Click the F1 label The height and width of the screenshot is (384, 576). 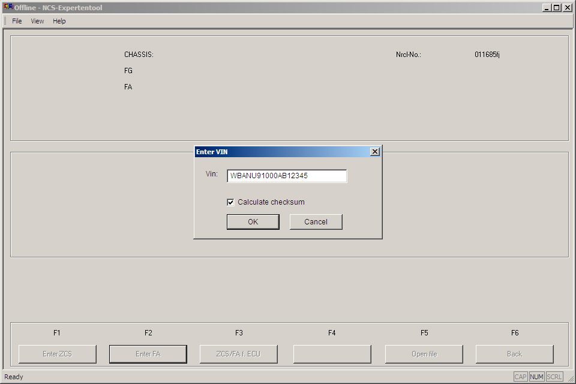pyautogui.click(x=57, y=332)
